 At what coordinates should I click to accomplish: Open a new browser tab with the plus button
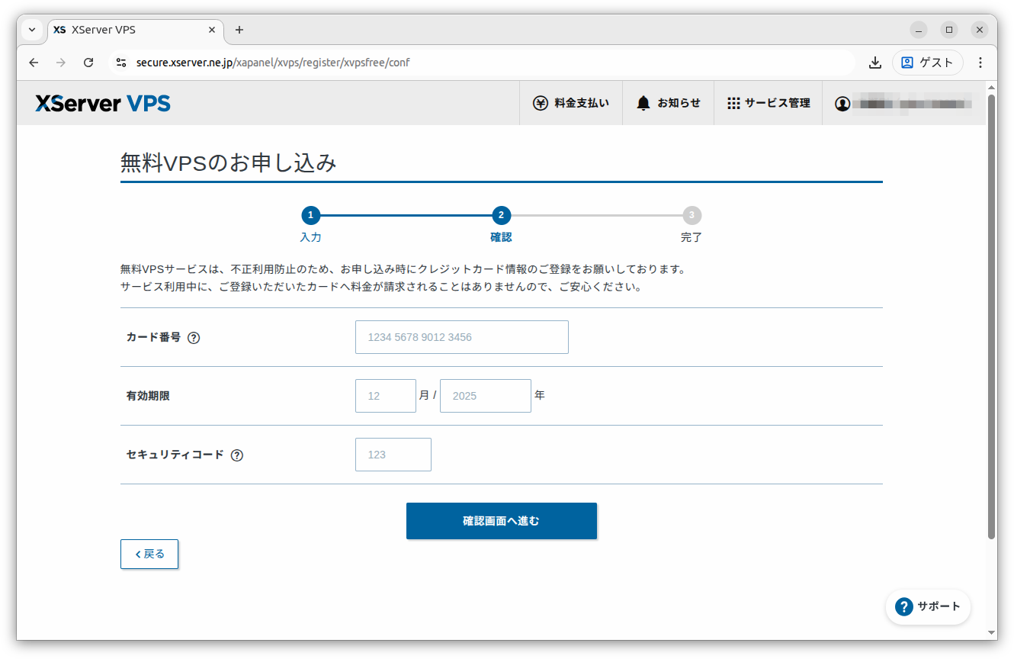(239, 30)
